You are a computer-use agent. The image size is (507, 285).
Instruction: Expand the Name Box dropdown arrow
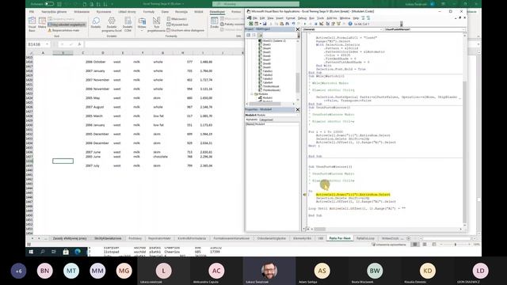pyautogui.click(x=48, y=44)
